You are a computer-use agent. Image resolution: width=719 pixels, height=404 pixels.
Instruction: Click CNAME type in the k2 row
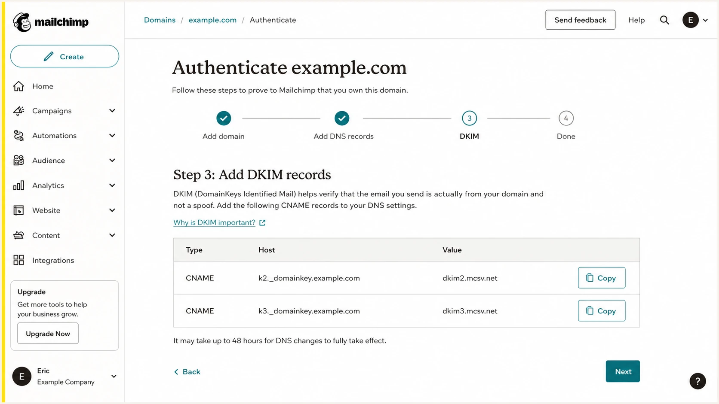[200, 278]
